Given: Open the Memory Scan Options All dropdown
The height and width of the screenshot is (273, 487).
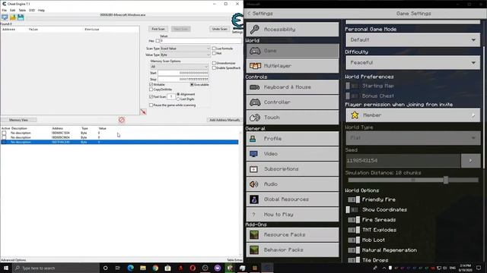Looking at the screenshot, I should [179, 67].
